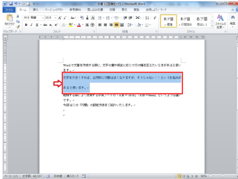The height and width of the screenshot is (179, 238).
Task: Click the Increase Indent icon
Action: pos(131,18)
